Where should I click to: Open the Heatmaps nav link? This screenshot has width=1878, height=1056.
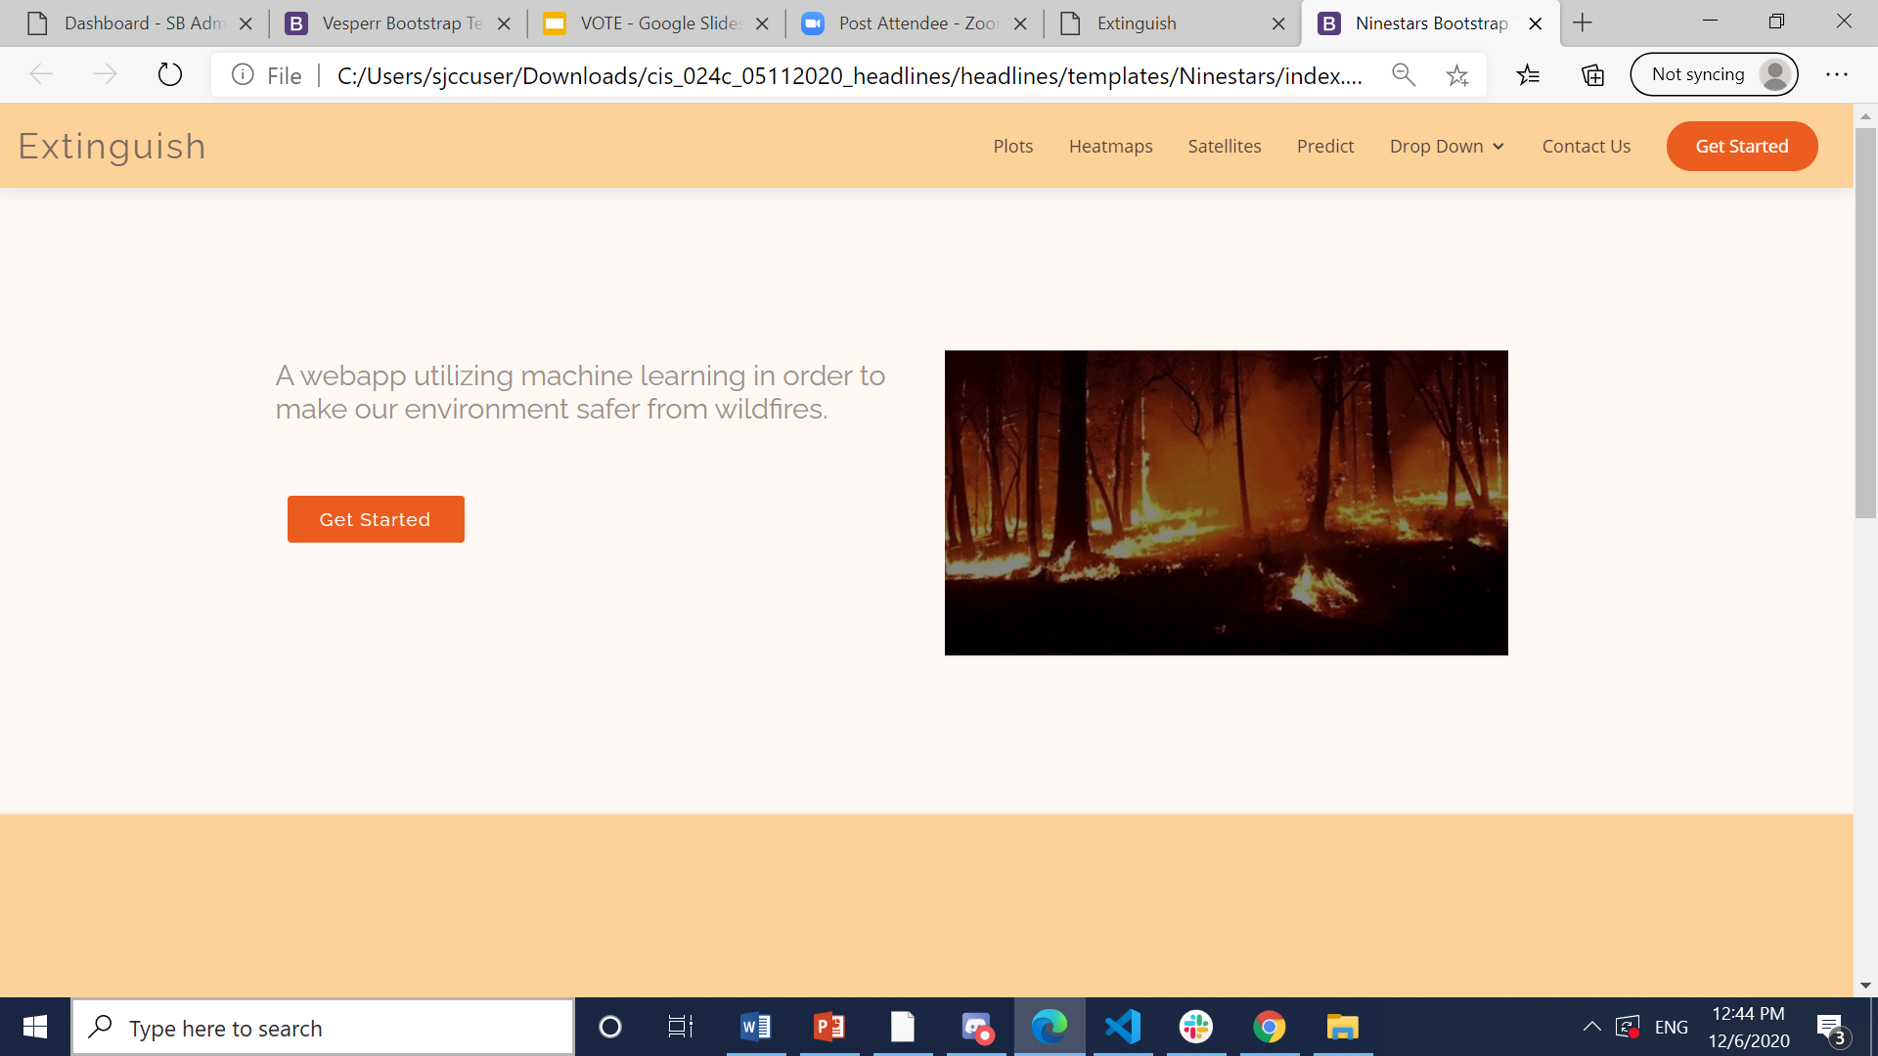(x=1110, y=147)
